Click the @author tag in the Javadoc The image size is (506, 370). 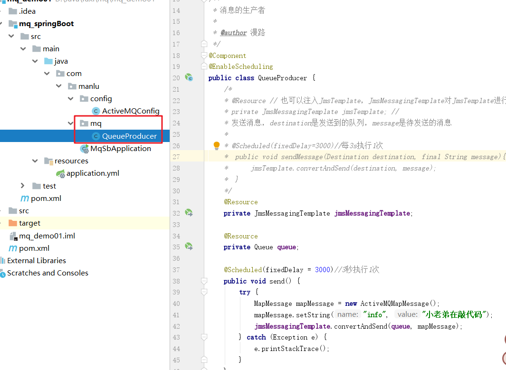tap(234, 33)
